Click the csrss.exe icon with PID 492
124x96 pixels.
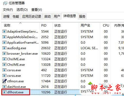pyautogui.click(x=4, y=70)
